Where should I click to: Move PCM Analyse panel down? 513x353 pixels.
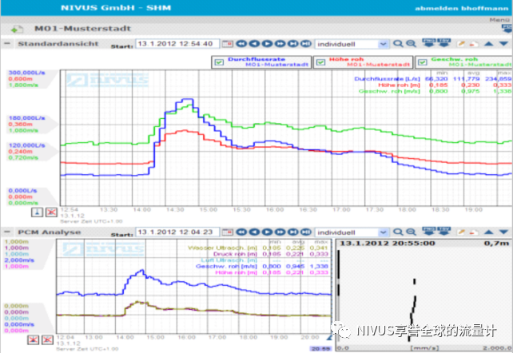coord(503,232)
